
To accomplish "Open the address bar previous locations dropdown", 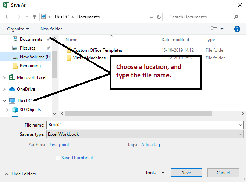I will pyautogui.click(x=151, y=17).
